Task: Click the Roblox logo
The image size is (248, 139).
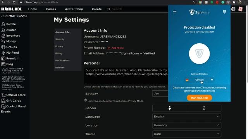Action: (11, 9)
